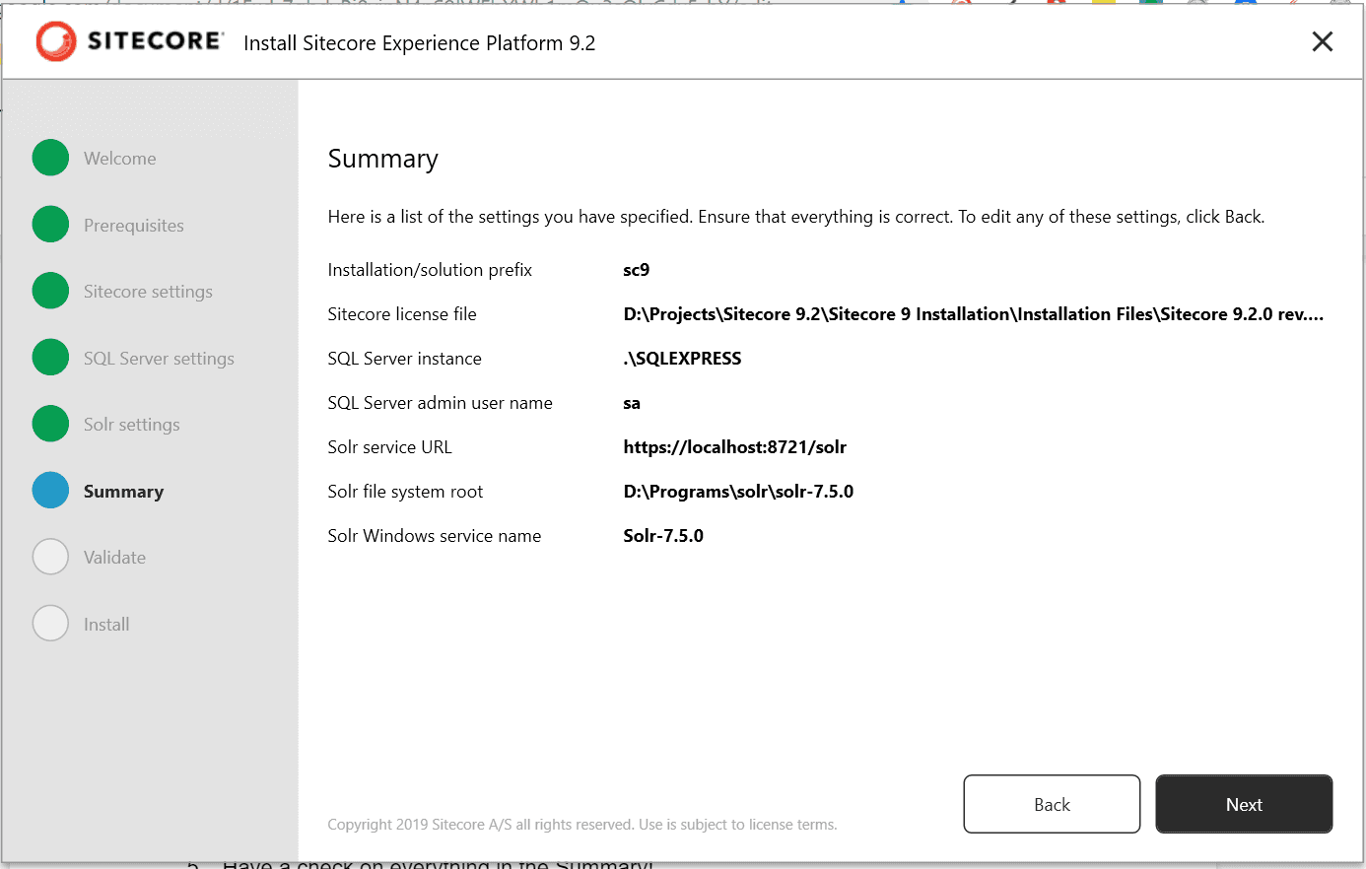Select the Install step circle
The height and width of the screenshot is (869, 1366).
[50, 624]
